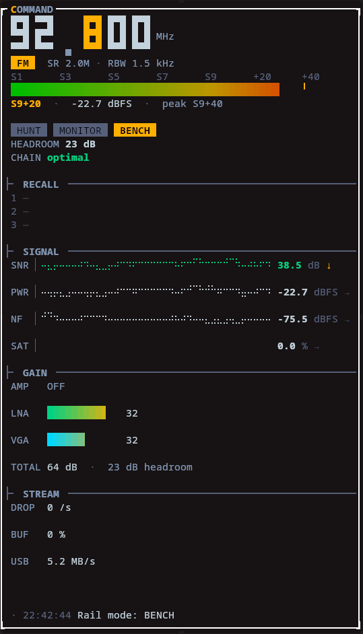Click the TOTAL 64 dB readout
363x634 pixels.
(44, 467)
